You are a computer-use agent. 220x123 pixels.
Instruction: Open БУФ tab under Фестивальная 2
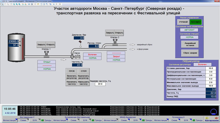click(35, 120)
